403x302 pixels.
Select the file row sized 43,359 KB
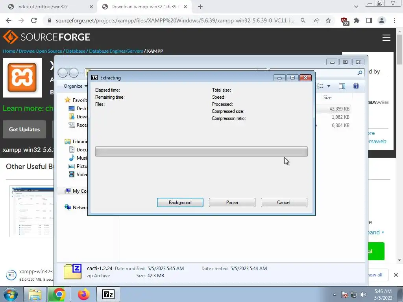pyautogui.click(x=333, y=109)
